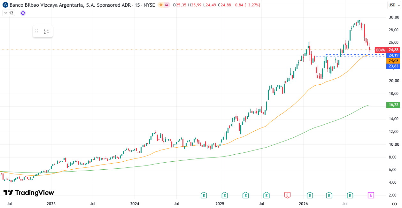Viewport: 402px width, 208px height.
Task: Click the sun market status icon
Action: point(161,5)
